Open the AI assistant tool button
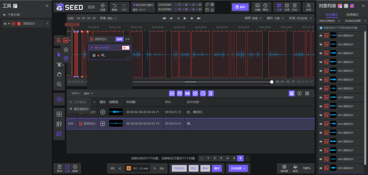 [x=59, y=99]
